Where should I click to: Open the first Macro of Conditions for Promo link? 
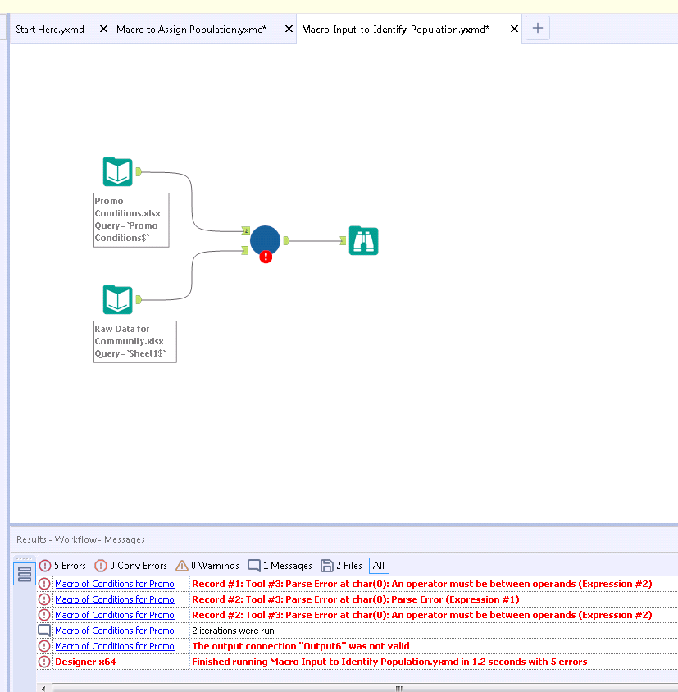[114, 583]
